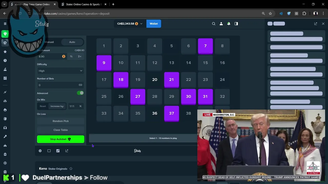This screenshot has height=184, width=328.
Task: Toggle keno number 30 tile
Action: click(x=188, y=97)
